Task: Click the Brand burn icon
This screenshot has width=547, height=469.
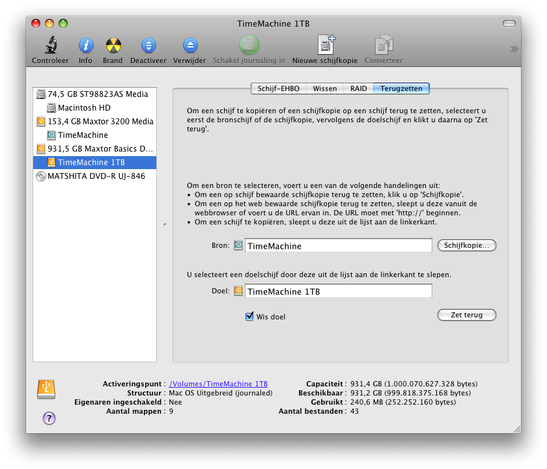Action: pos(113,45)
